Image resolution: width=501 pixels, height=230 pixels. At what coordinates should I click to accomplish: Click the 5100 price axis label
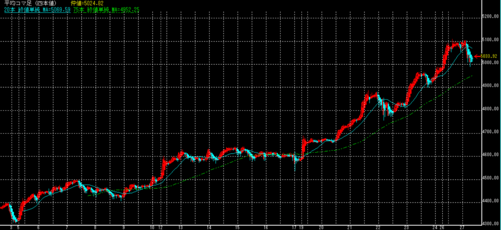(490, 40)
